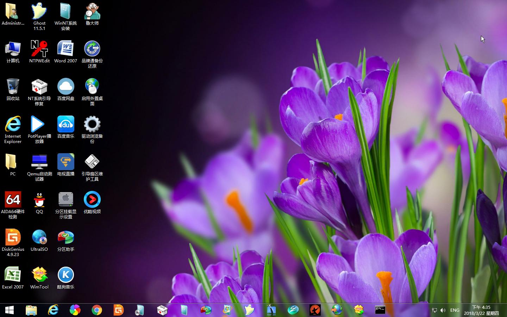This screenshot has height=317, width=507.
Task: Launch Google Chrome from the taskbar
Action: coord(97,310)
